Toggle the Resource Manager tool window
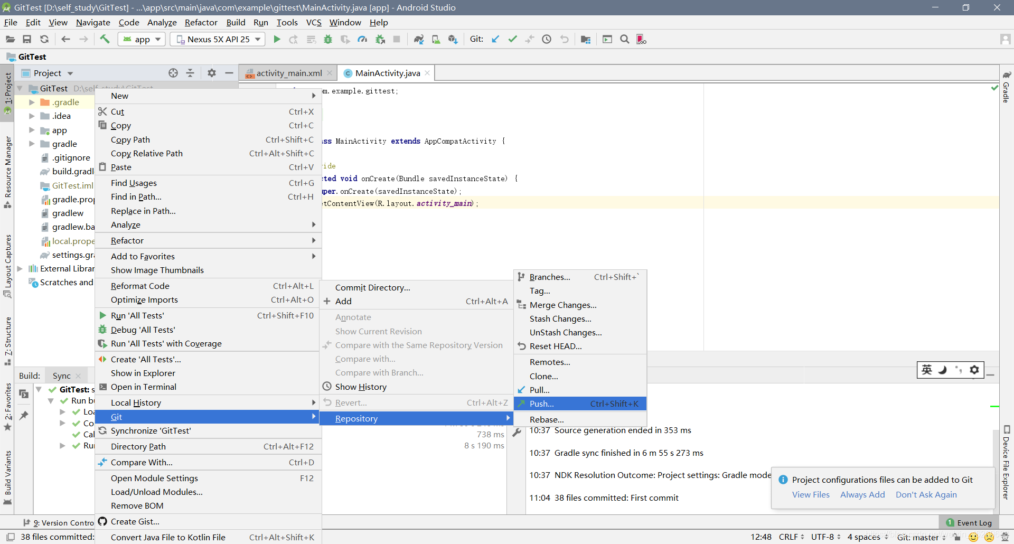This screenshot has height=544, width=1014. pyautogui.click(x=7, y=172)
